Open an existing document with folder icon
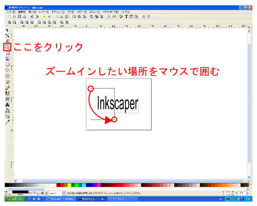The image size is (257, 206). pos(14,16)
